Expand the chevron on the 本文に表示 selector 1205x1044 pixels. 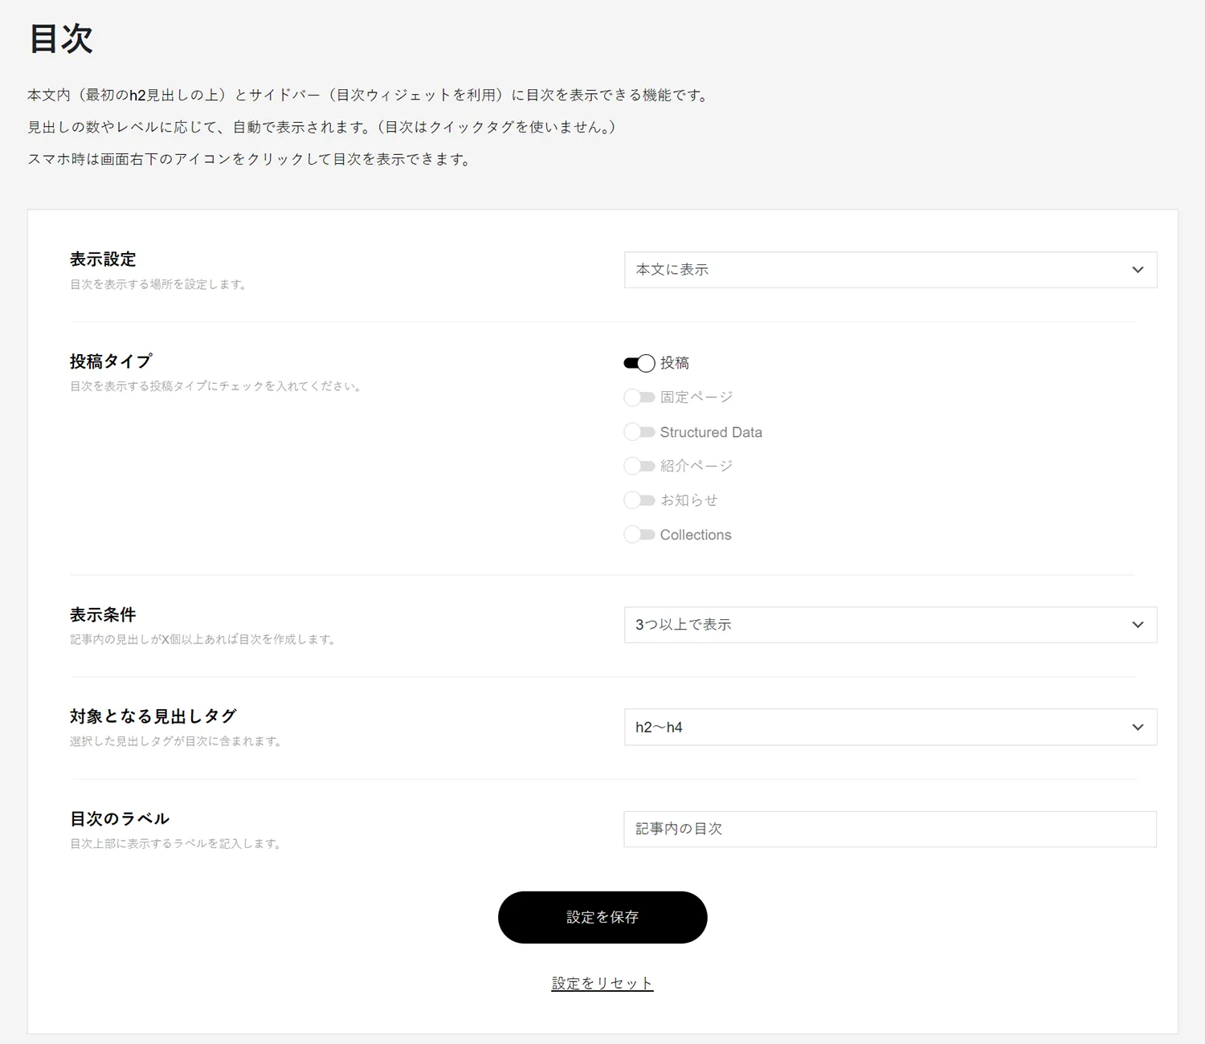1138,270
